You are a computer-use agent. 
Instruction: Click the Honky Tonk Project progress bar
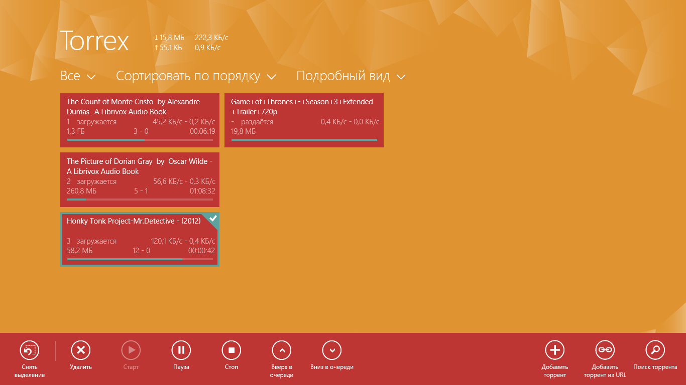point(140,259)
